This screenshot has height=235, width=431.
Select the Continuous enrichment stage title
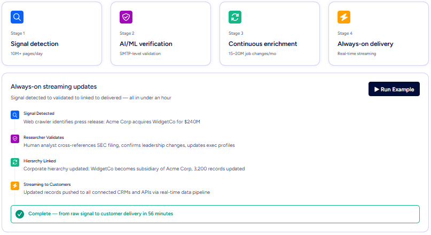click(263, 44)
